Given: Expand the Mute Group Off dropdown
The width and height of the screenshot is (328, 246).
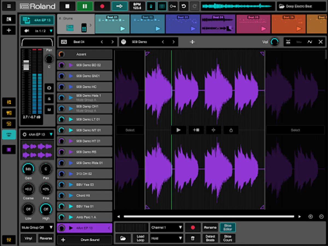Looking at the screenshot, I should pyautogui.click(x=37, y=227).
